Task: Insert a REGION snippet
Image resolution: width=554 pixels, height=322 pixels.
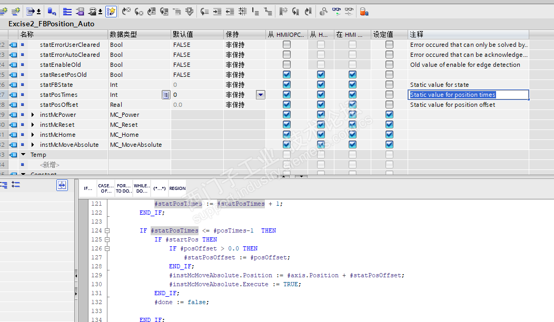Action: point(177,188)
